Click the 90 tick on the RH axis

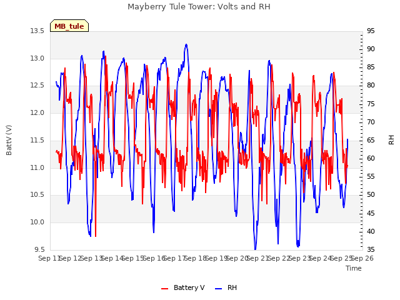pyautogui.click(x=371, y=49)
